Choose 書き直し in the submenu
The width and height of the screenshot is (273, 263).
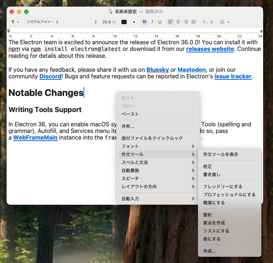tap(229, 174)
